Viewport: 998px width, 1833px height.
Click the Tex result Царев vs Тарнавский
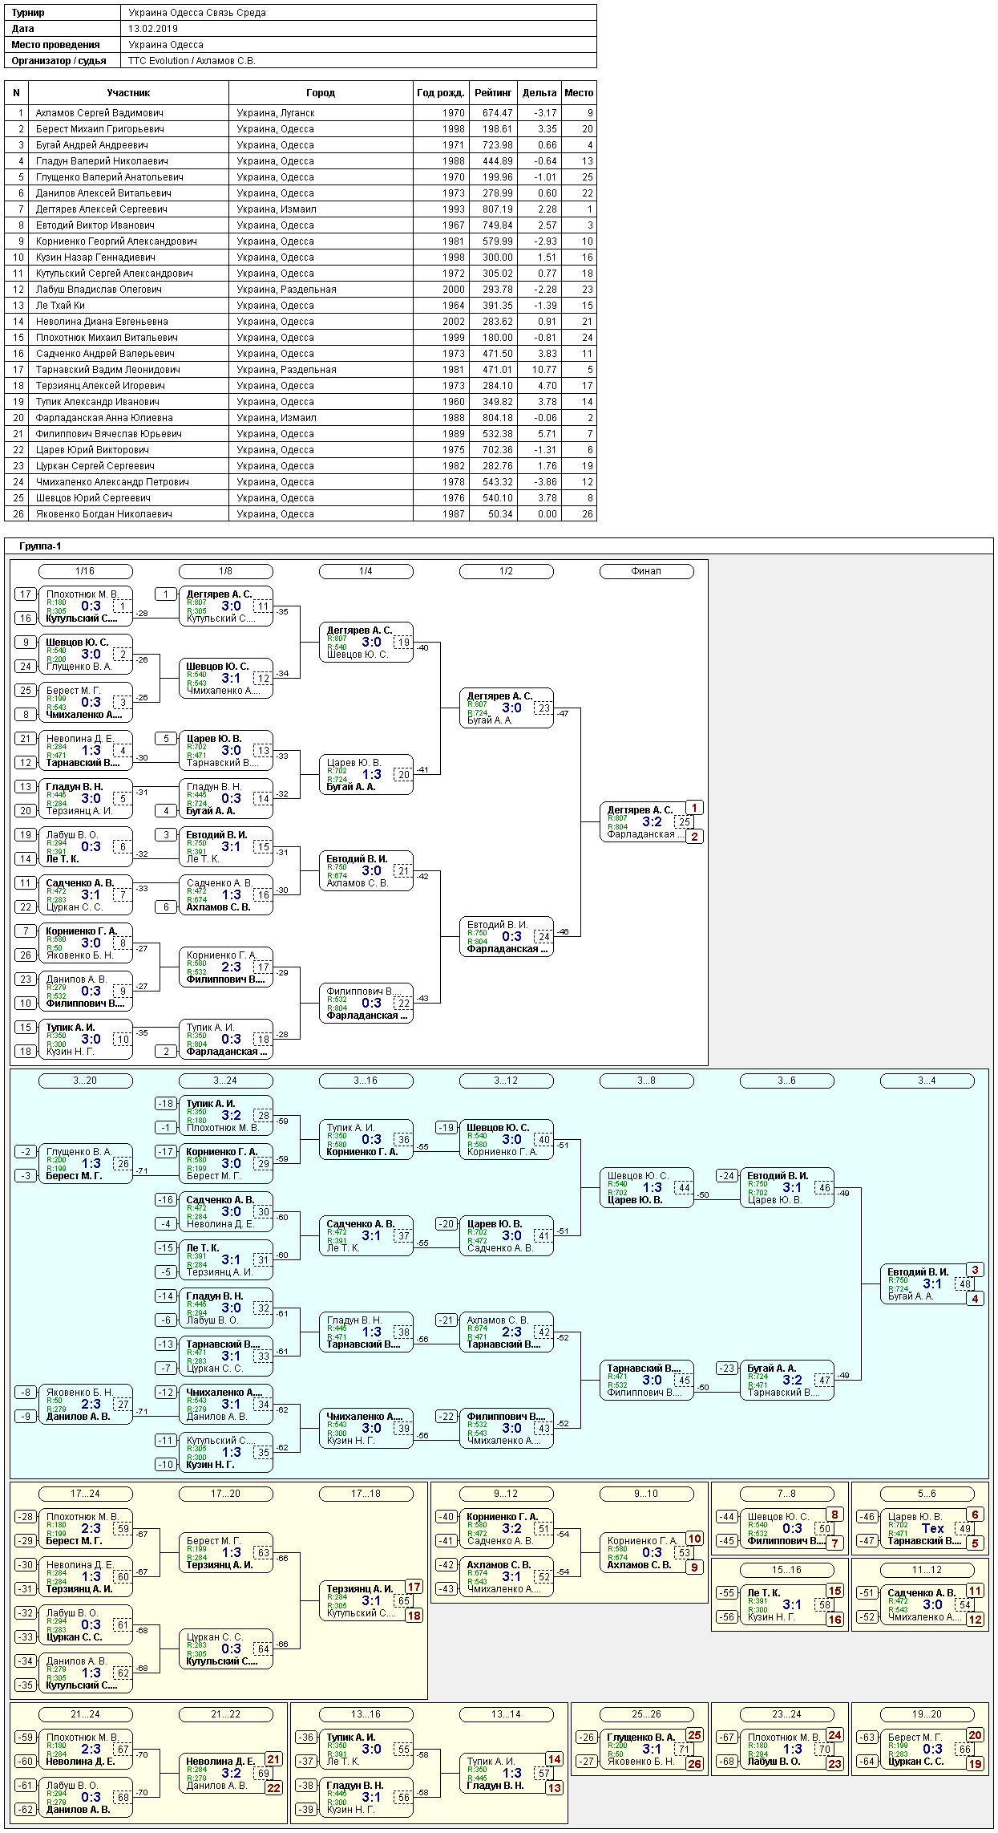click(x=932, y=1529)
